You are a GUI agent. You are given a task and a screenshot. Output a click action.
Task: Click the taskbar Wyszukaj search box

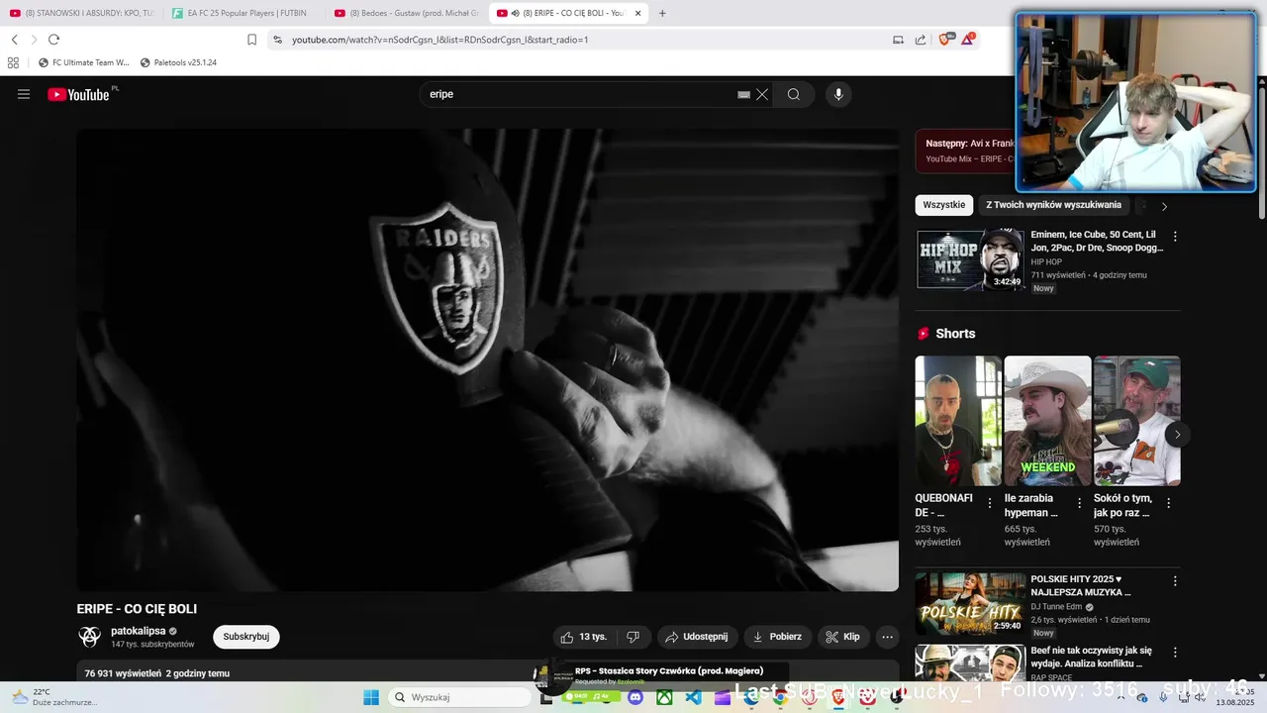tap(460, 697)
